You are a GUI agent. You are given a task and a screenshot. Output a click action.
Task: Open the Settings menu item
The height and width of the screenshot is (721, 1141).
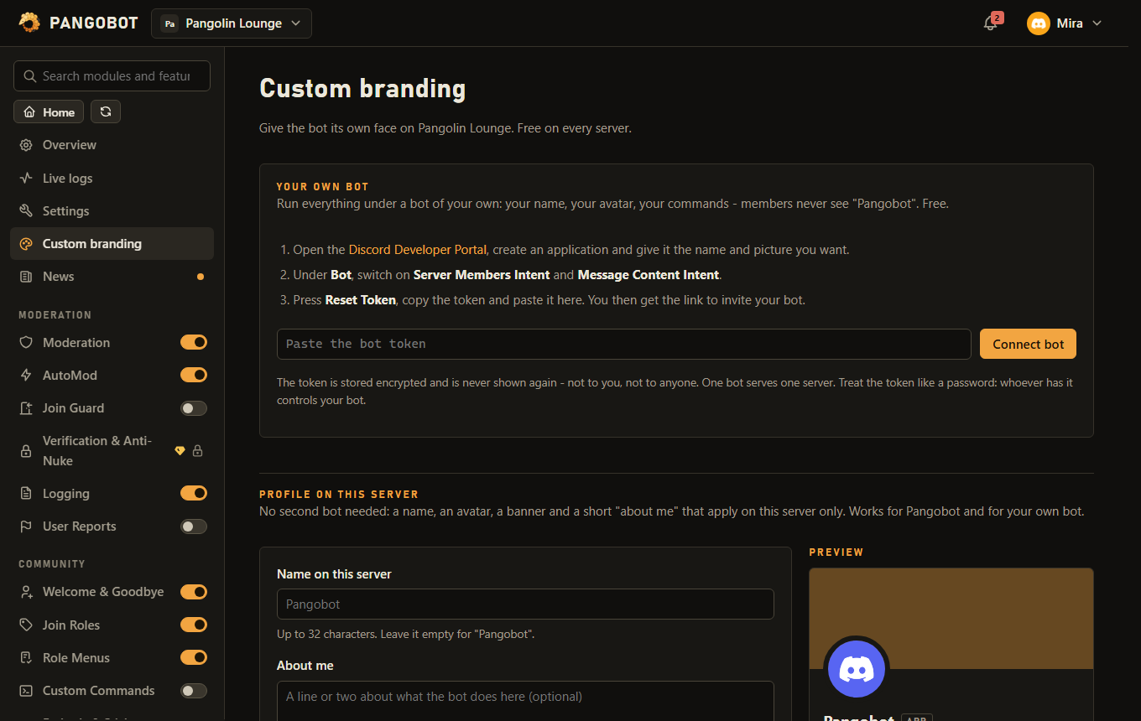coord(112,211)
